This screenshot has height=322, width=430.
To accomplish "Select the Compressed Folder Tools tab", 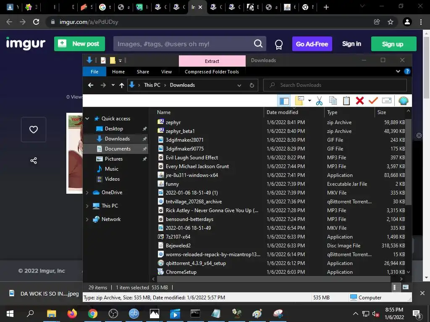I will (x=212, y=72).
